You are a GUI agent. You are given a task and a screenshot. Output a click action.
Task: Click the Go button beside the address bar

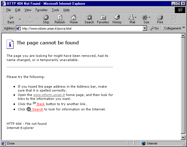(x=154, y=28)
